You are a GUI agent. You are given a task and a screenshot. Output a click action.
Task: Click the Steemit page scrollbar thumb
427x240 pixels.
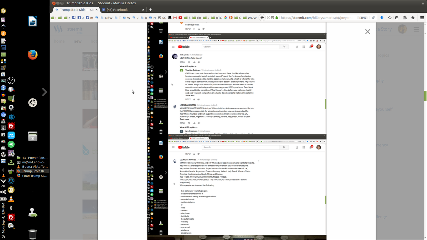point(425,96)
